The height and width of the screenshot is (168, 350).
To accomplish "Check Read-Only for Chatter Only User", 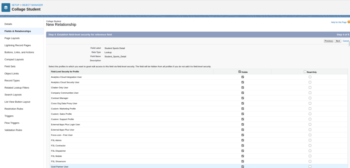I will click(x=310, y=88).
